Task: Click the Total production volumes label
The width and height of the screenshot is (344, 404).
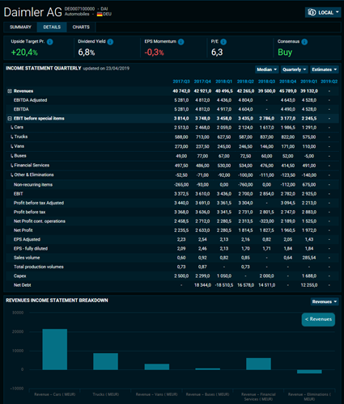Action: 39,267
